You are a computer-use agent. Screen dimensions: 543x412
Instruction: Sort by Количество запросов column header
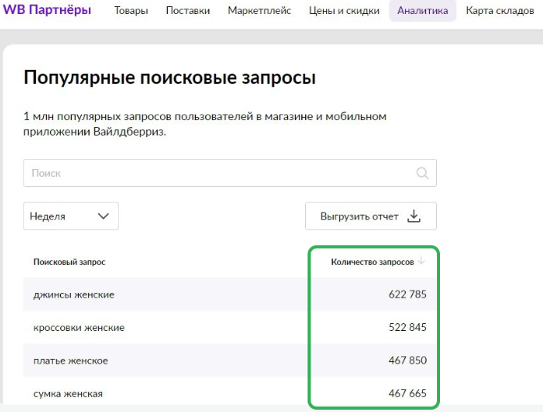coord(372,262)
